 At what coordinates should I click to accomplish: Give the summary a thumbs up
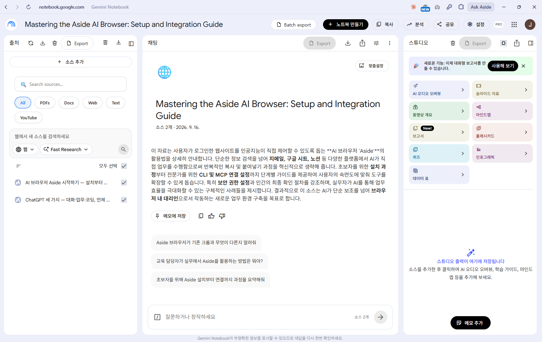[211, 216]
